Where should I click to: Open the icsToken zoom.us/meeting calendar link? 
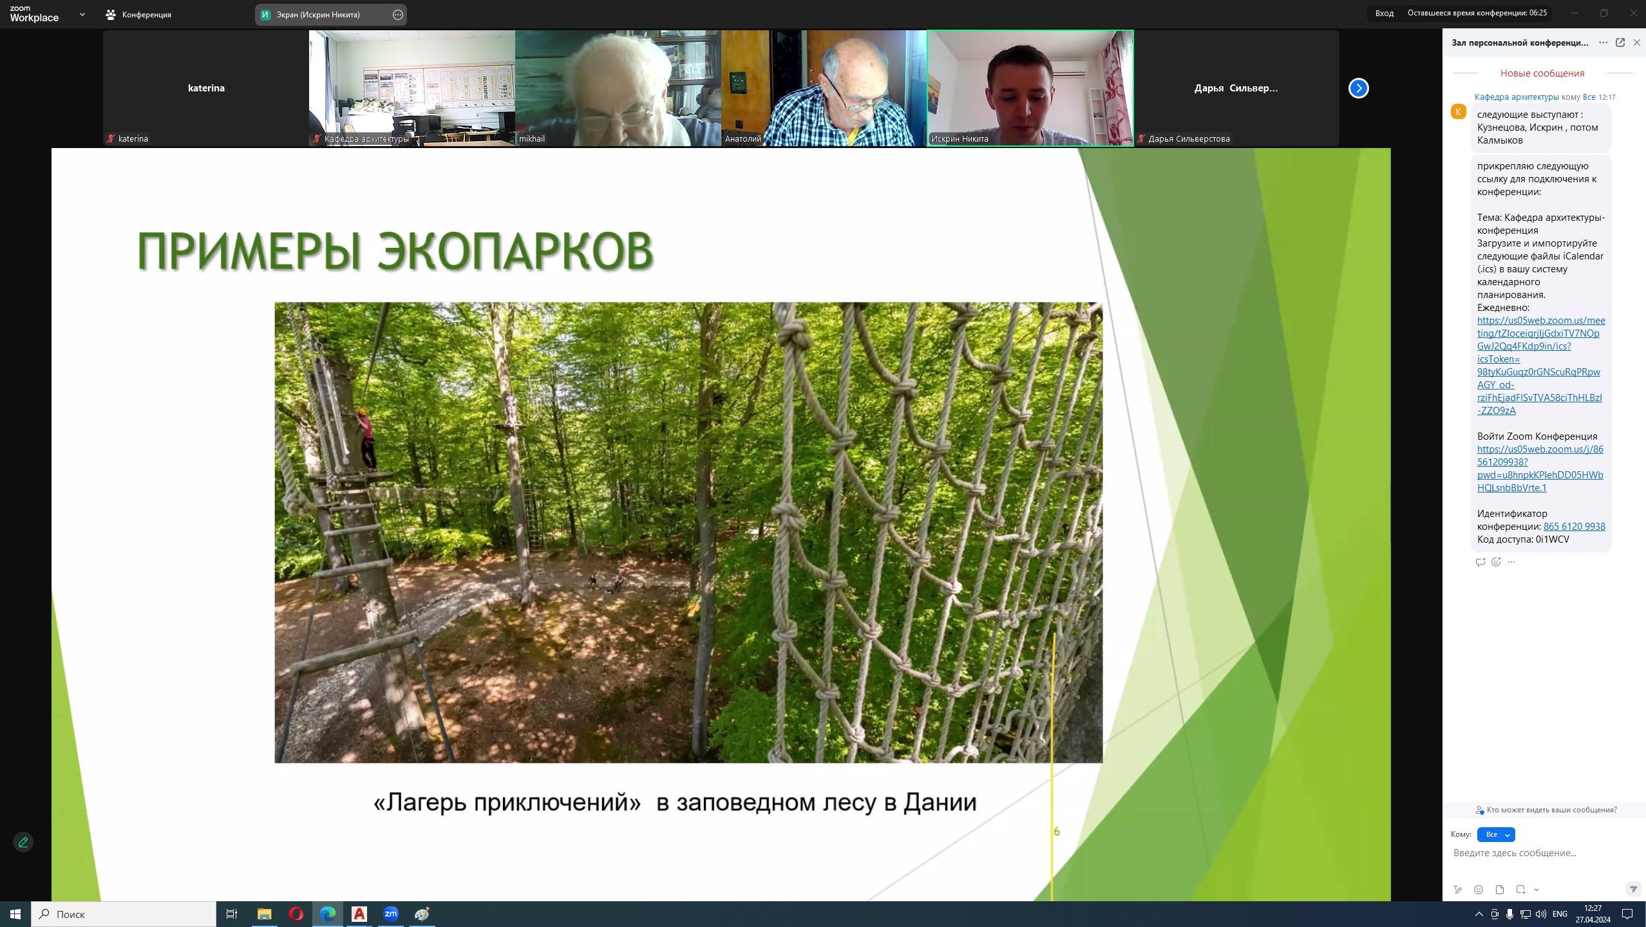point(1540,366)
